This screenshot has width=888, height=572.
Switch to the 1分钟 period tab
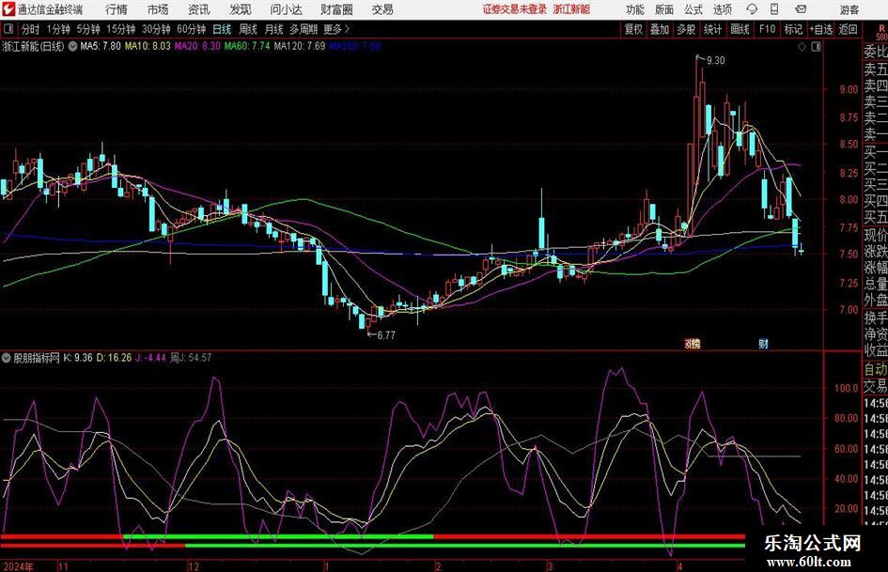58,29
